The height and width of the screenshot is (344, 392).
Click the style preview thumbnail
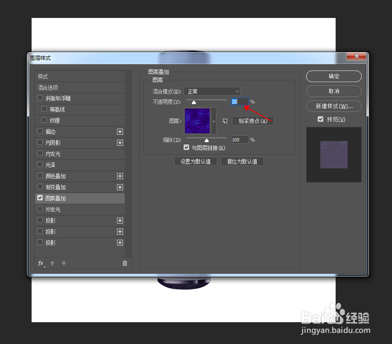tap(334, 155)
